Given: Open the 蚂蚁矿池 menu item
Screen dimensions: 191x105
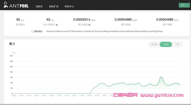Looking at the screenshot, I should point(53,7).
